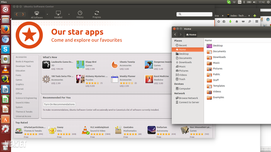Launch Firefox from the launcher
271x152 pixels.
click(6, 29)
